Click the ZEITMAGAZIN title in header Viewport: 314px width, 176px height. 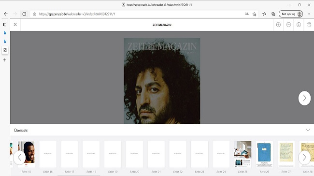point(162,25)
